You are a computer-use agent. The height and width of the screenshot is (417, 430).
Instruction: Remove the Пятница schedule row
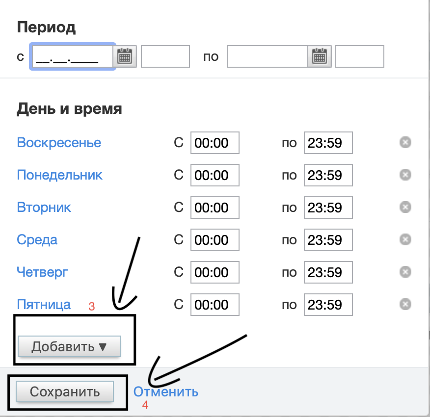(405, 305)
